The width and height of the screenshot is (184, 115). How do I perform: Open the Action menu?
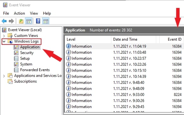pyautogui.click(x=19, y=13)
